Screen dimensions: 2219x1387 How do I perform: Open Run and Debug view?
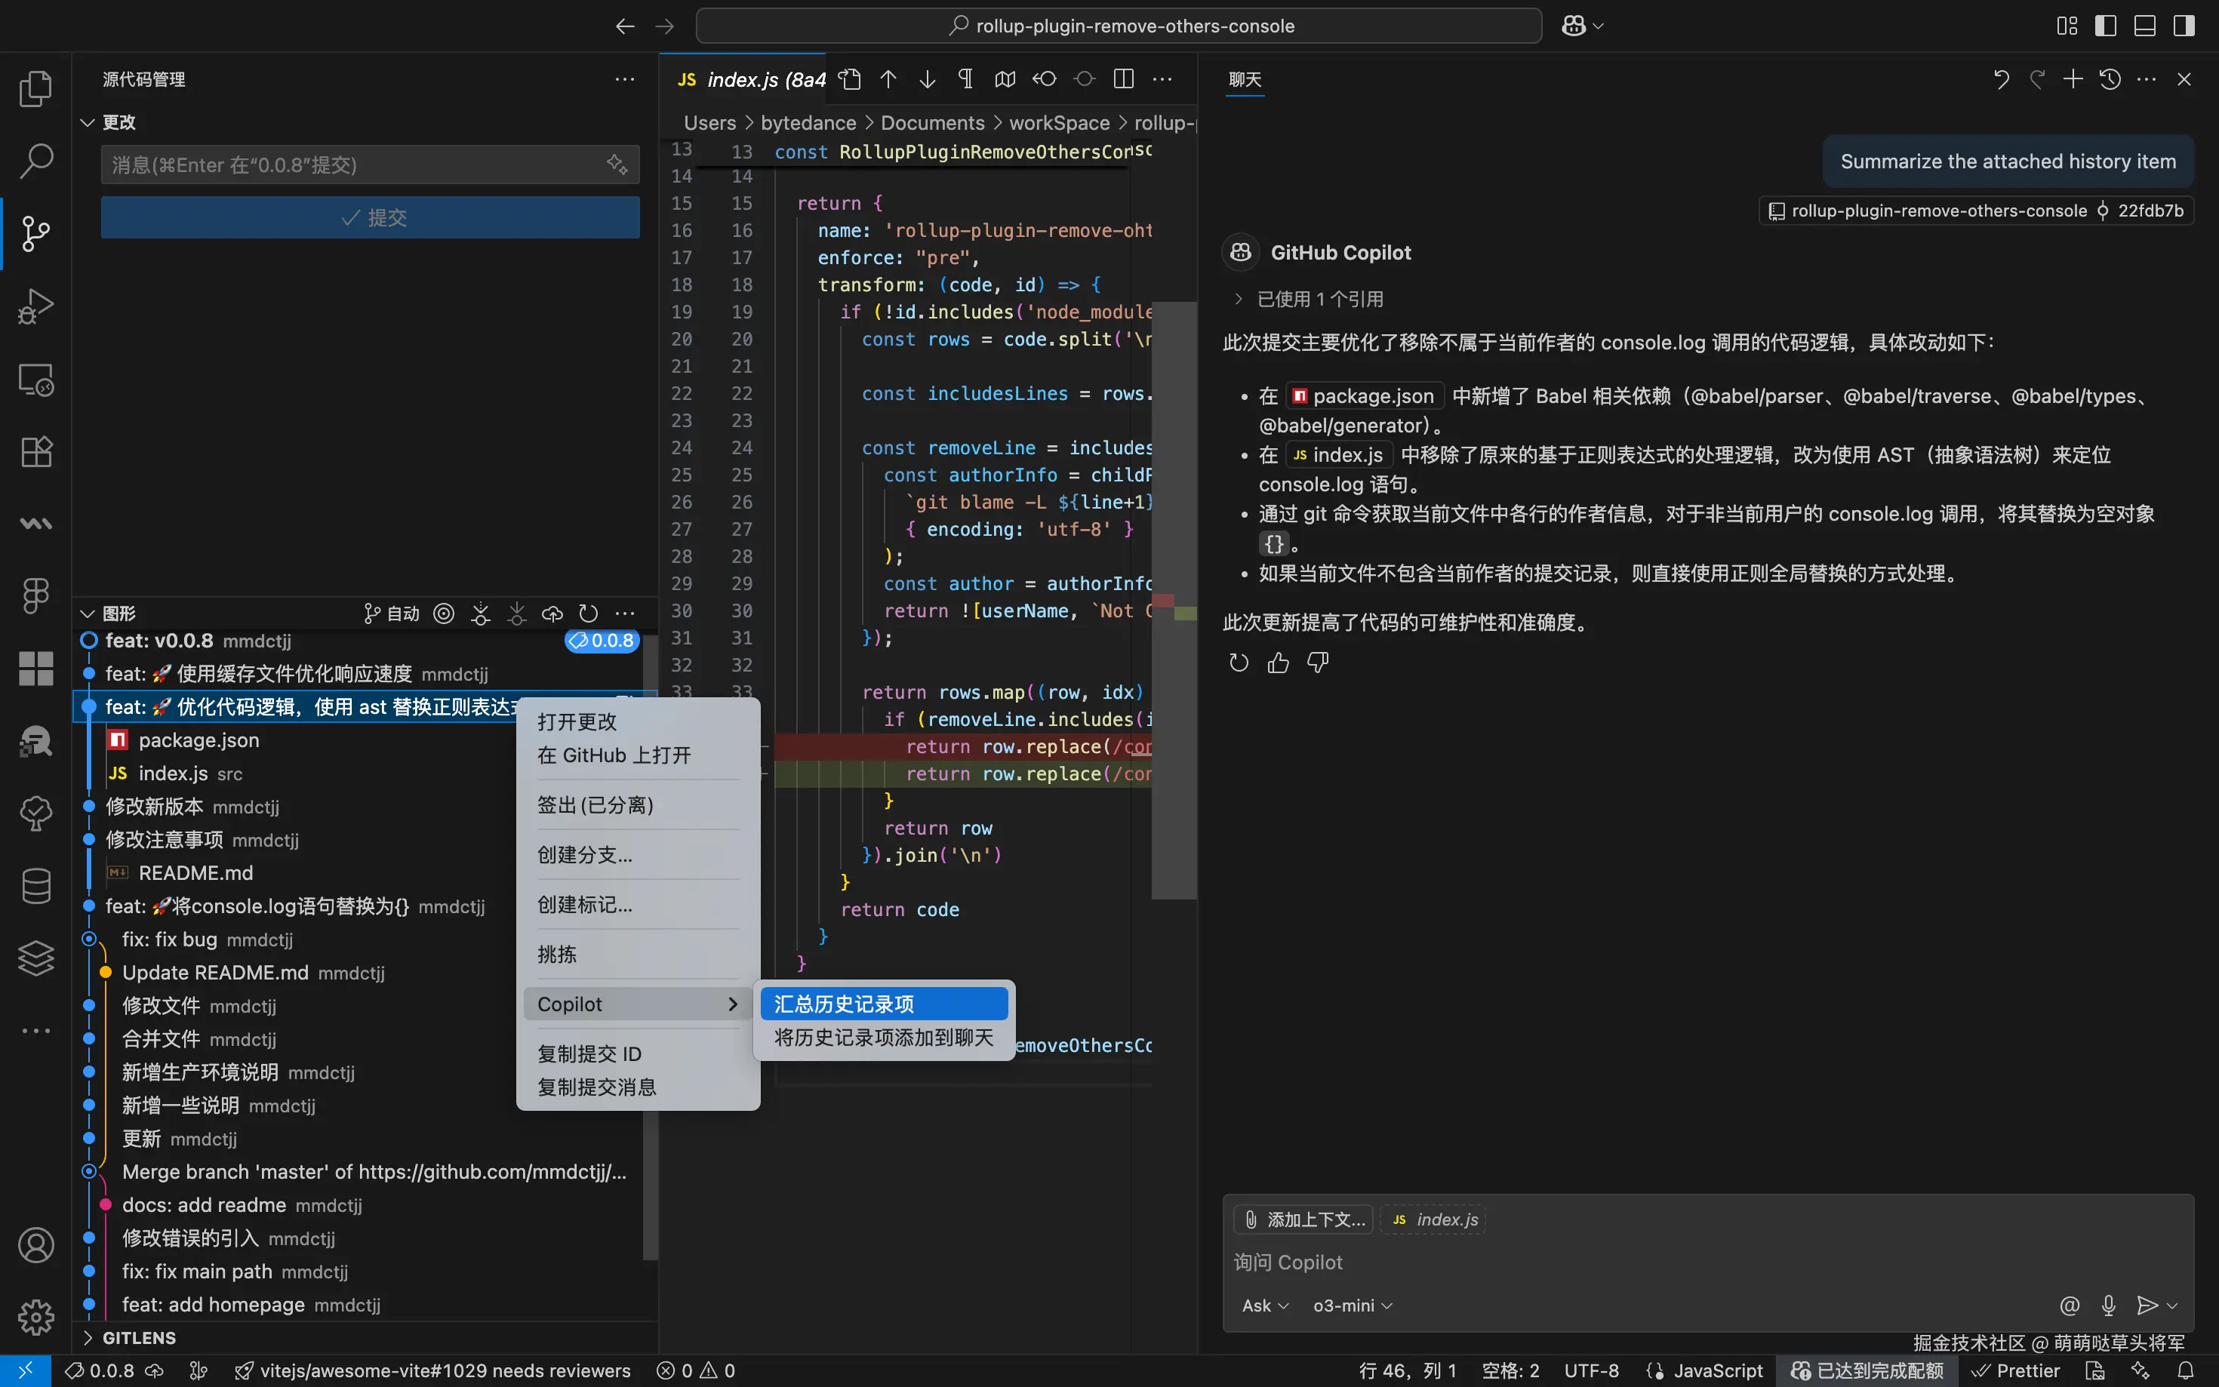pyautogui.click(x=35, y=306)
